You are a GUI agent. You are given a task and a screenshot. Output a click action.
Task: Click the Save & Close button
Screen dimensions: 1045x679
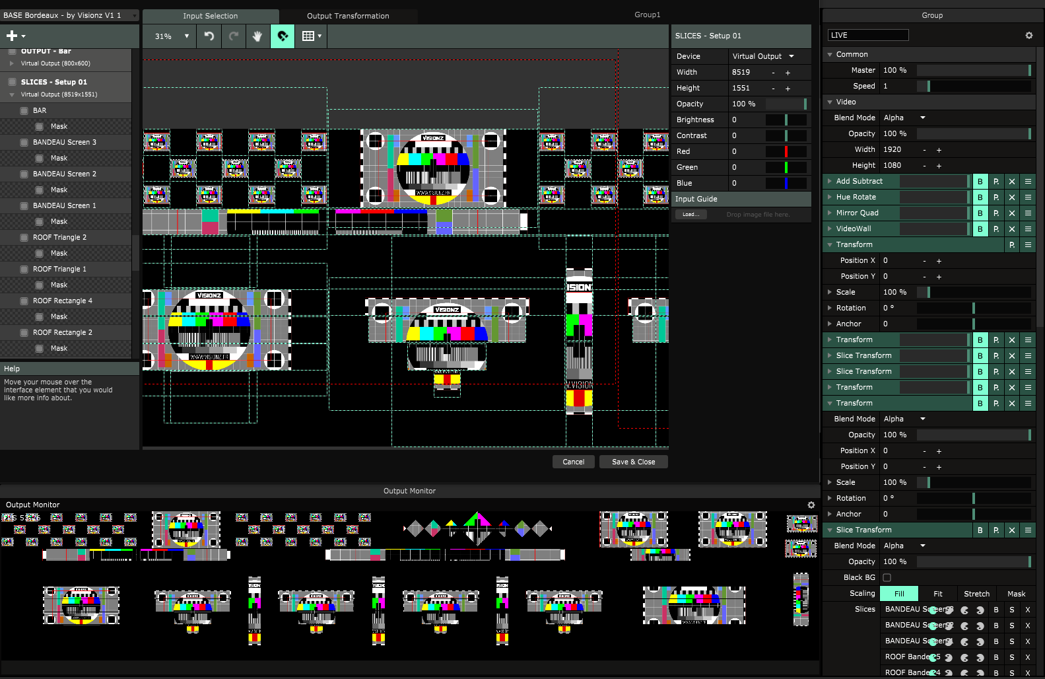(x=633, y=462)
